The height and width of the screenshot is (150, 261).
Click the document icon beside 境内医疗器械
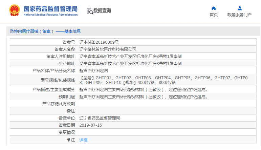pyautogui.click(x=12, y=31)
